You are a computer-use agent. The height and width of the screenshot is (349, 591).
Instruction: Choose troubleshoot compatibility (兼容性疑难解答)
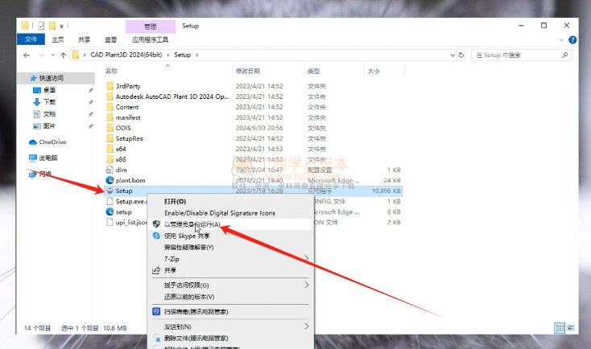(x=189, y=248)
